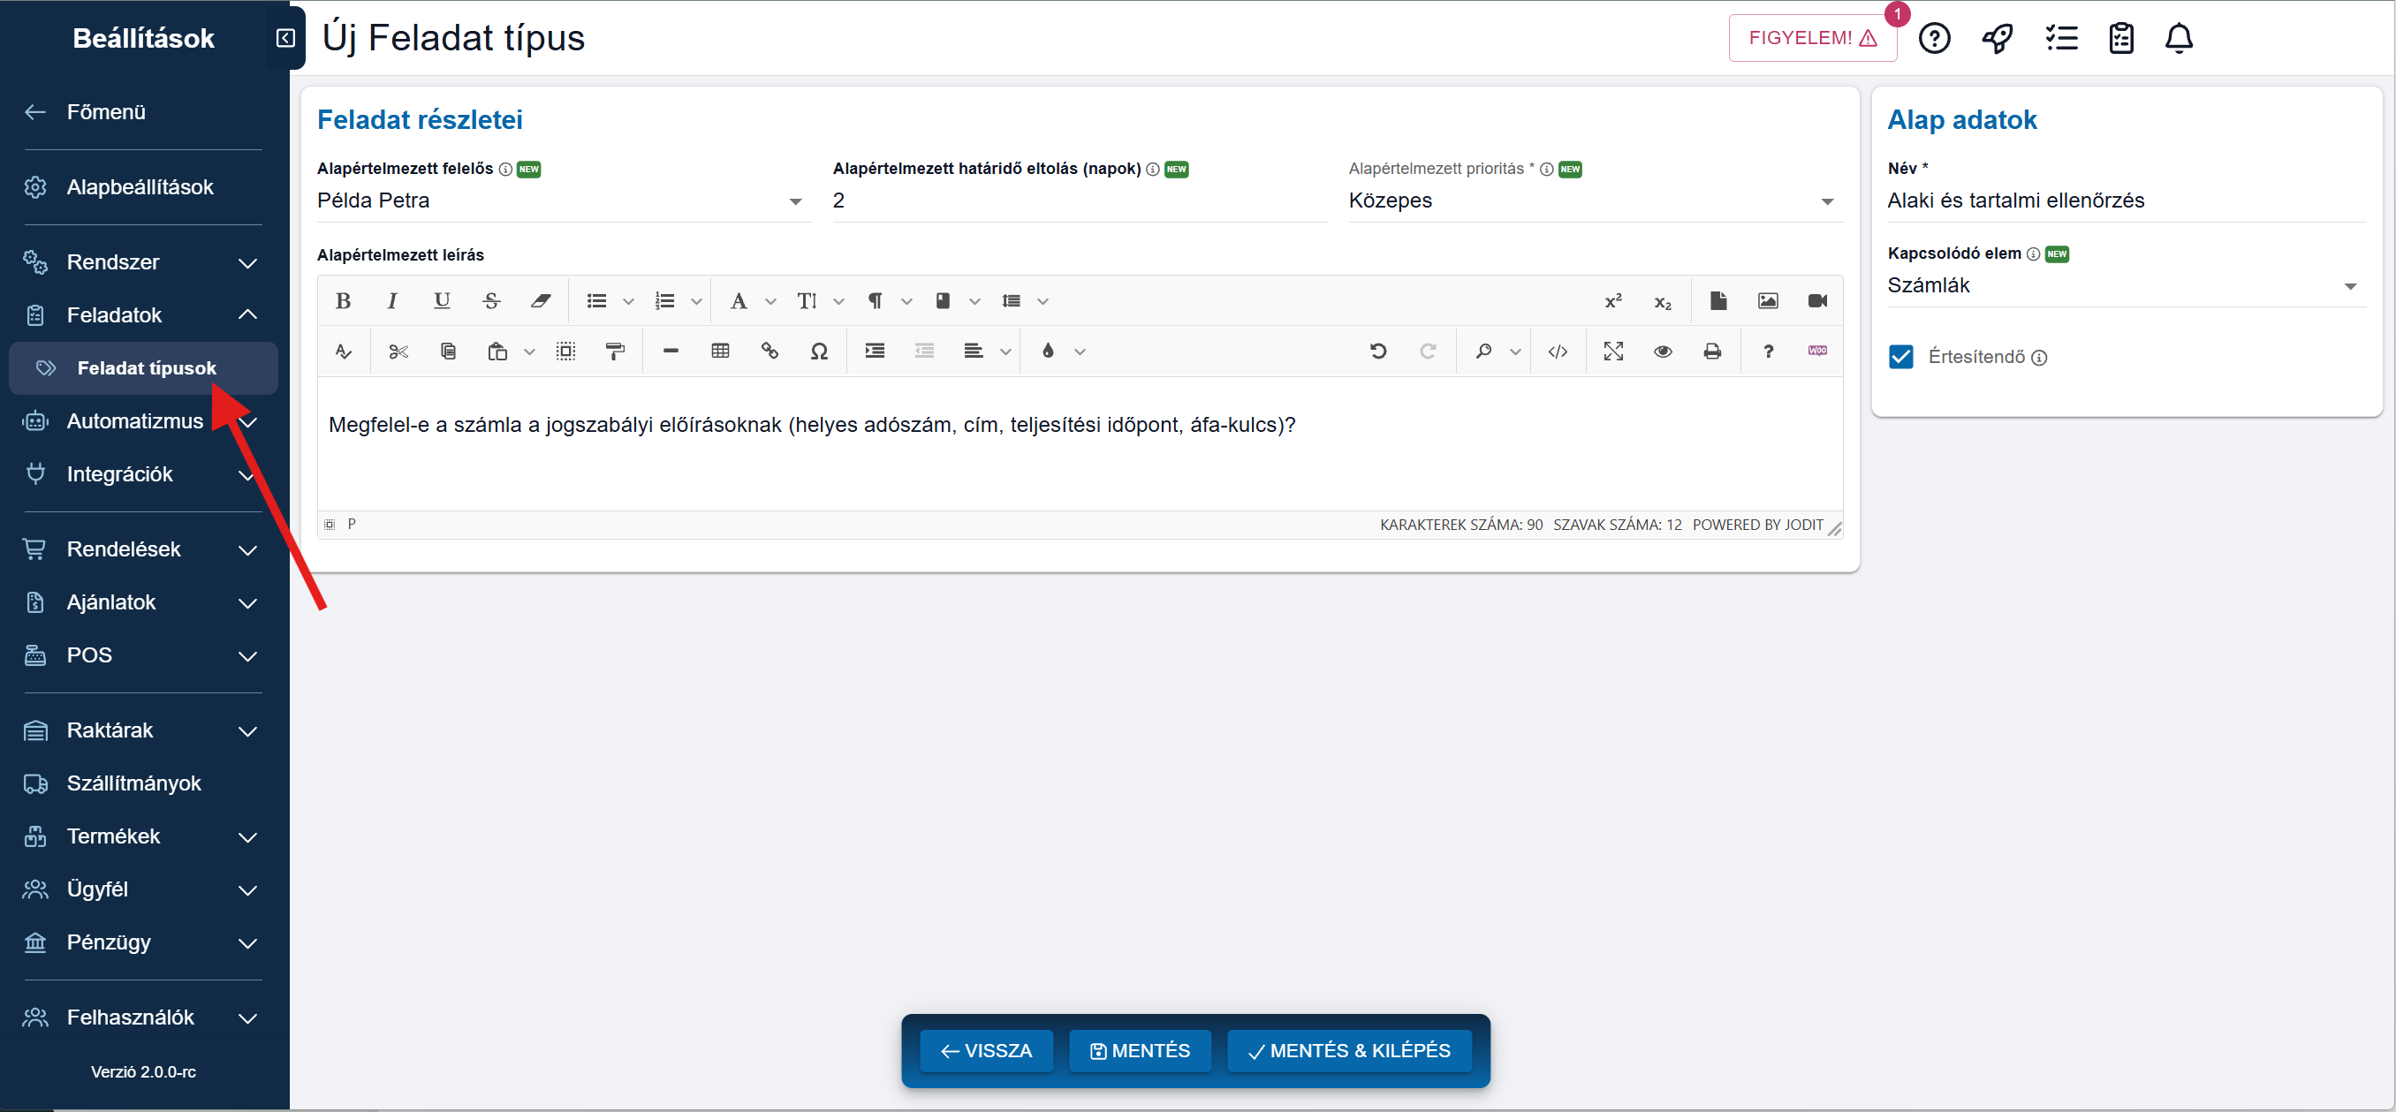
Task: Click the strikethrough formatting icon
Action: pos(491,300)
